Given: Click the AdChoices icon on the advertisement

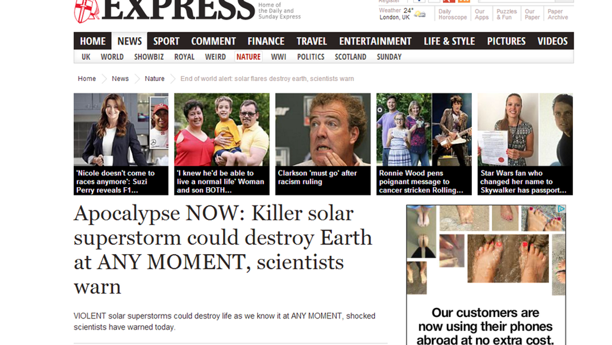Looking at the screenshot, I should pos(561,209).
